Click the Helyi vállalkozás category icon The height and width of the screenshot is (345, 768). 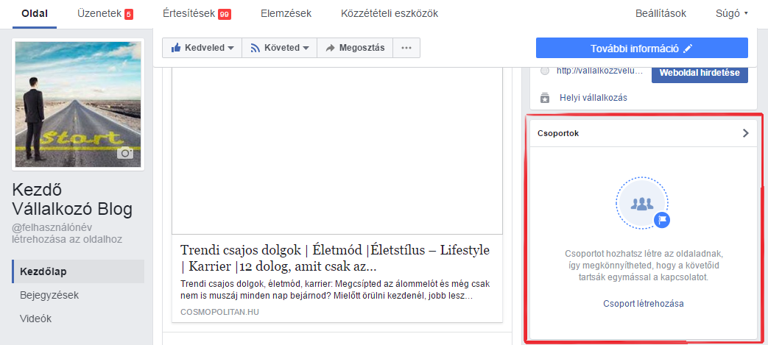(x=545, y=97)
